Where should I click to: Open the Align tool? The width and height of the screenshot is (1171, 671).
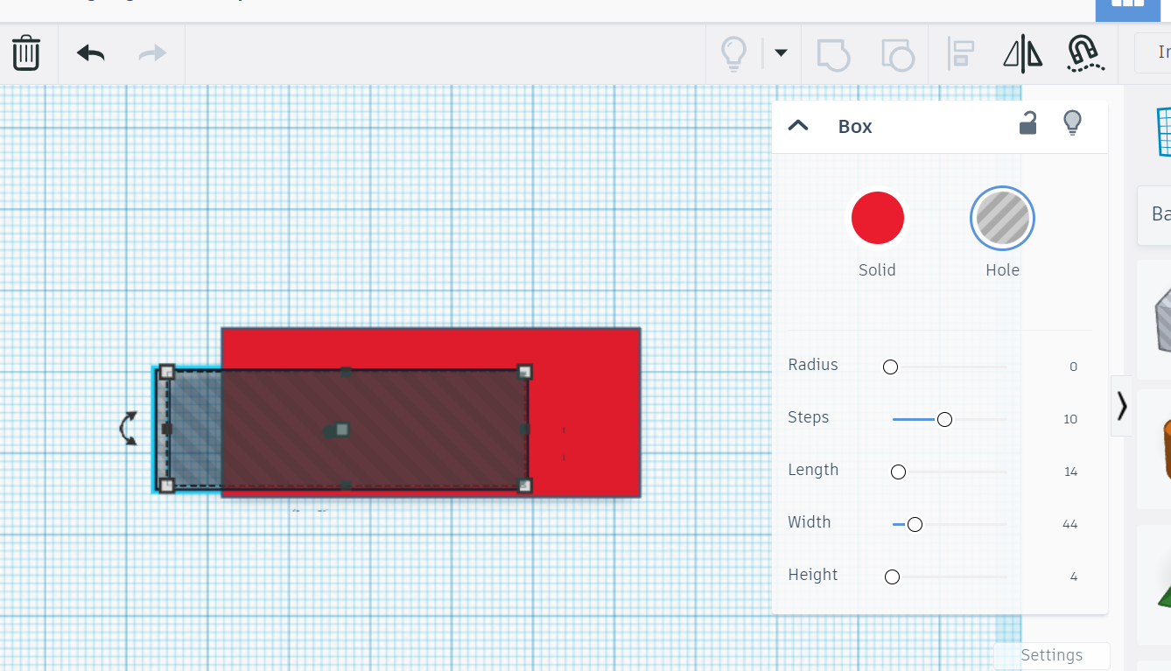coord(961,54)
